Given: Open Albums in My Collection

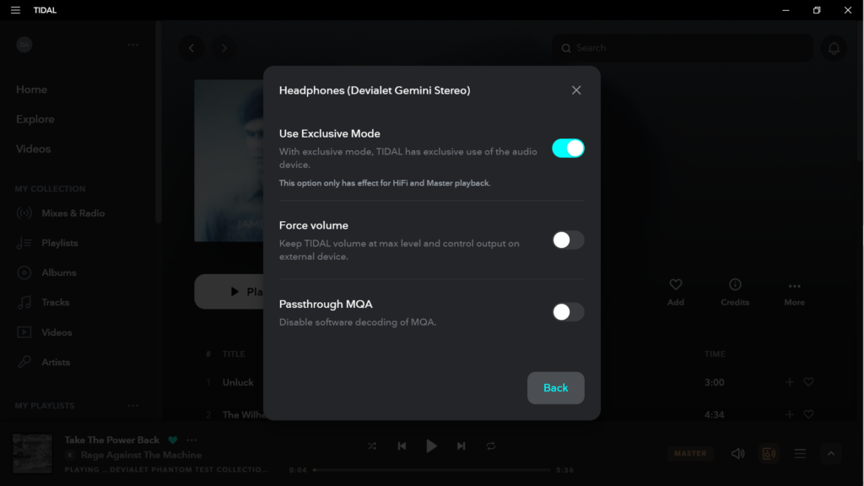Looking at the screenshot, I should 46,273.
